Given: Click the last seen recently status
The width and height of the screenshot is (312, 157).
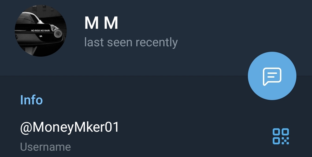Looking at the screenshot, I should coord(131,42).
